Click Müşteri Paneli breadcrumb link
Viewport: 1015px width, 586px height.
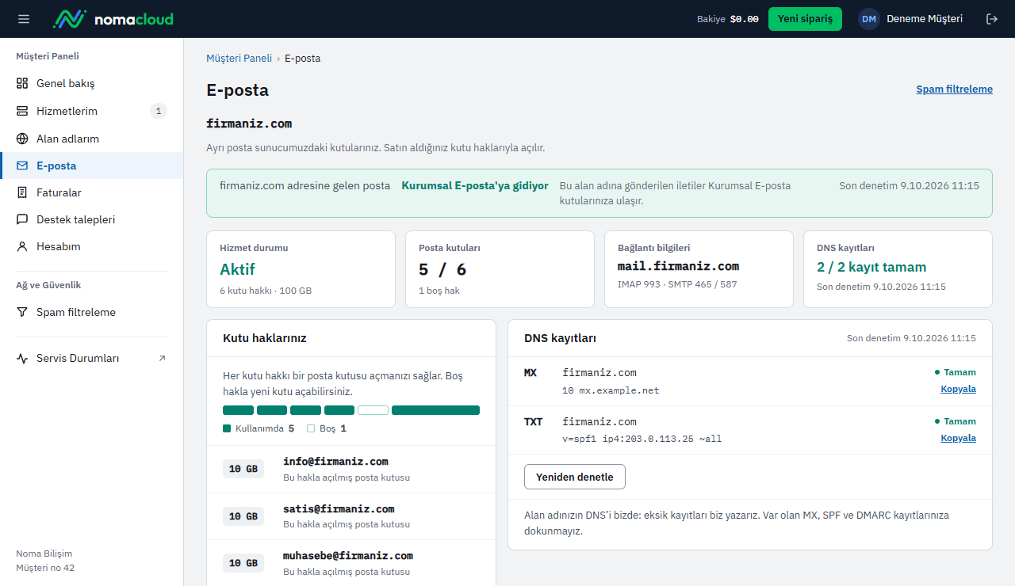click(239, 59)
